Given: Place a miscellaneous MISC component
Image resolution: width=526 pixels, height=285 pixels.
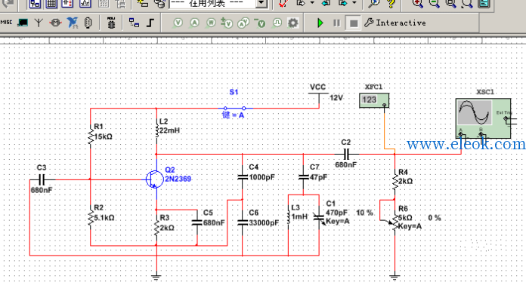Looking at the screenshot, I should tap(6, 23).
